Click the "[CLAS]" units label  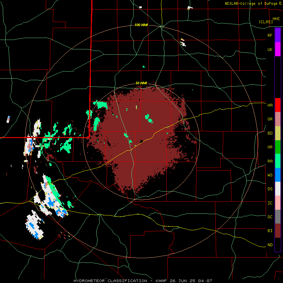point(266,22)
